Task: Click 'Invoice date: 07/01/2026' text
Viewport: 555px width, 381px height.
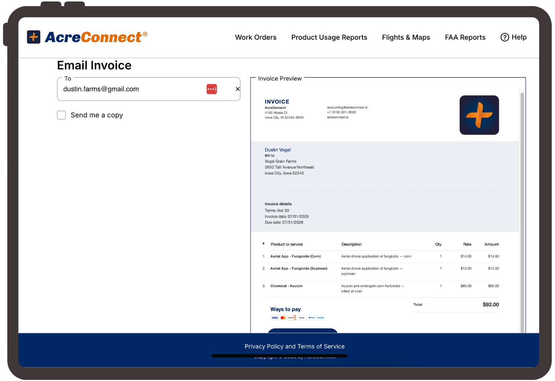Action: pyautogui.click(x=287, y=216)
